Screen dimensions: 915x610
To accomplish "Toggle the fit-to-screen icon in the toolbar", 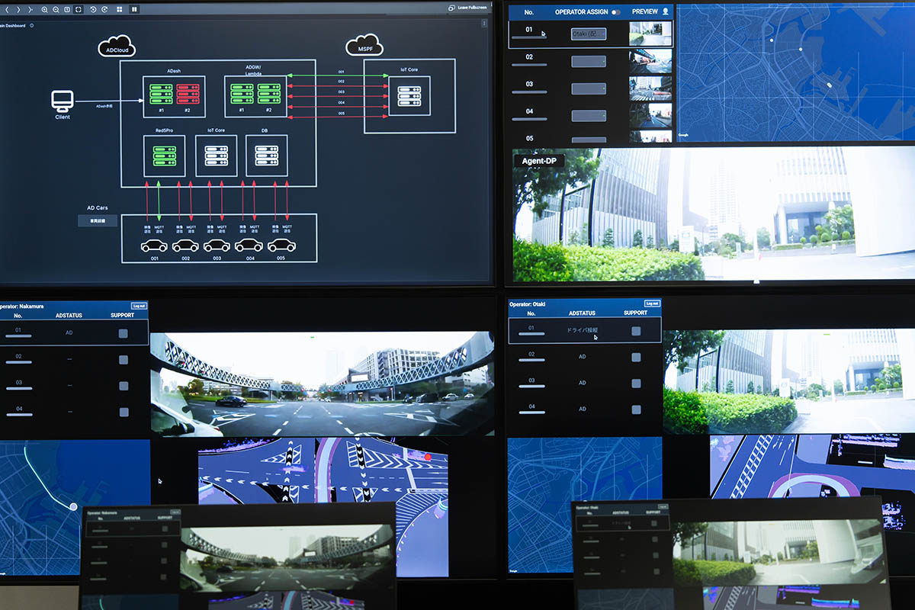I will 78,9.
